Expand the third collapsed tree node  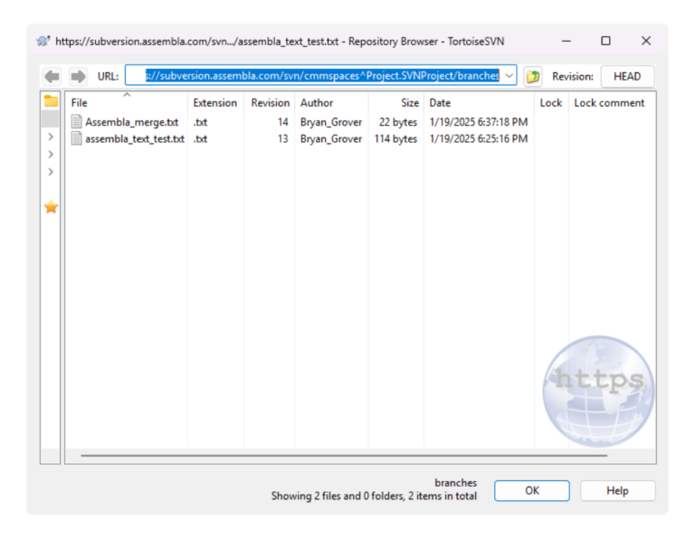click(51, 172)
